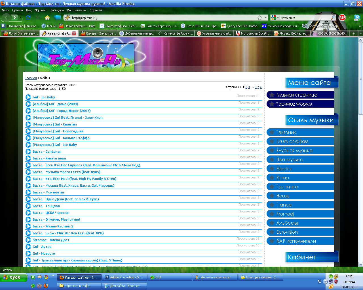The height and width of the screenshot is (290, 363).
Task: Run the search with the magnifier icon
Action: coord(334,18)
